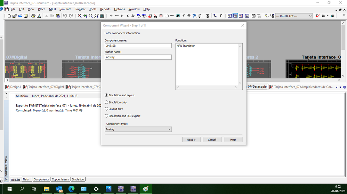347x194 pixels.
Task: Open the back-annotate arrow dropdown
Action: [x=328, y=16]
